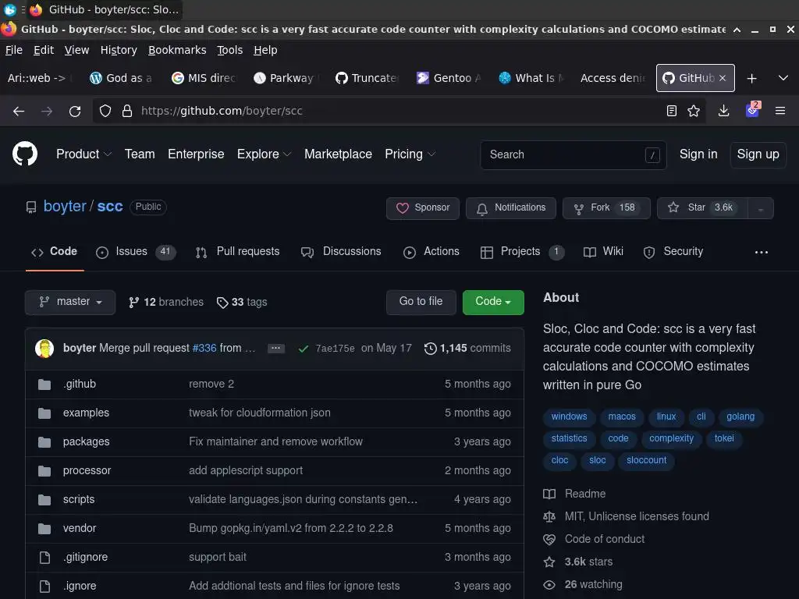Image resolution: width=799 pixels, height=599 pixels.
Task: Fork the repository with the Fork button
Action: [x=606, y=208]
